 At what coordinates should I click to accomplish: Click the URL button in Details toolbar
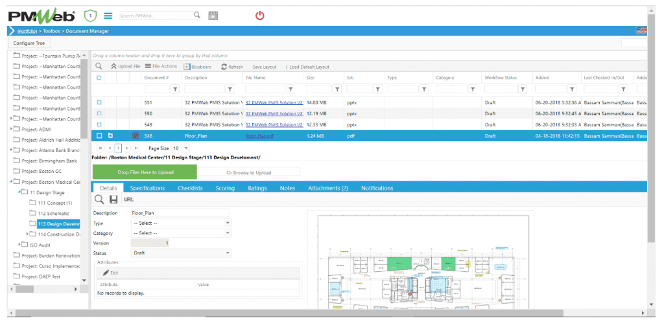[129, 199]
